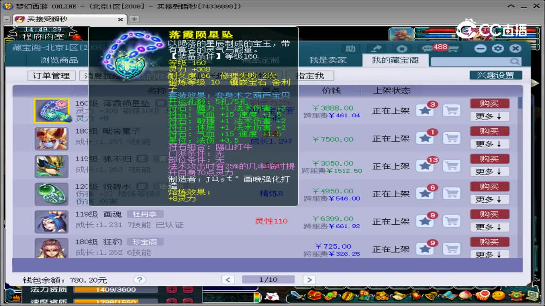Buy 悦碧水 with 购买 button
Image resolution: width=545 pixels, height=306 pixels.
tap(490, 186)
